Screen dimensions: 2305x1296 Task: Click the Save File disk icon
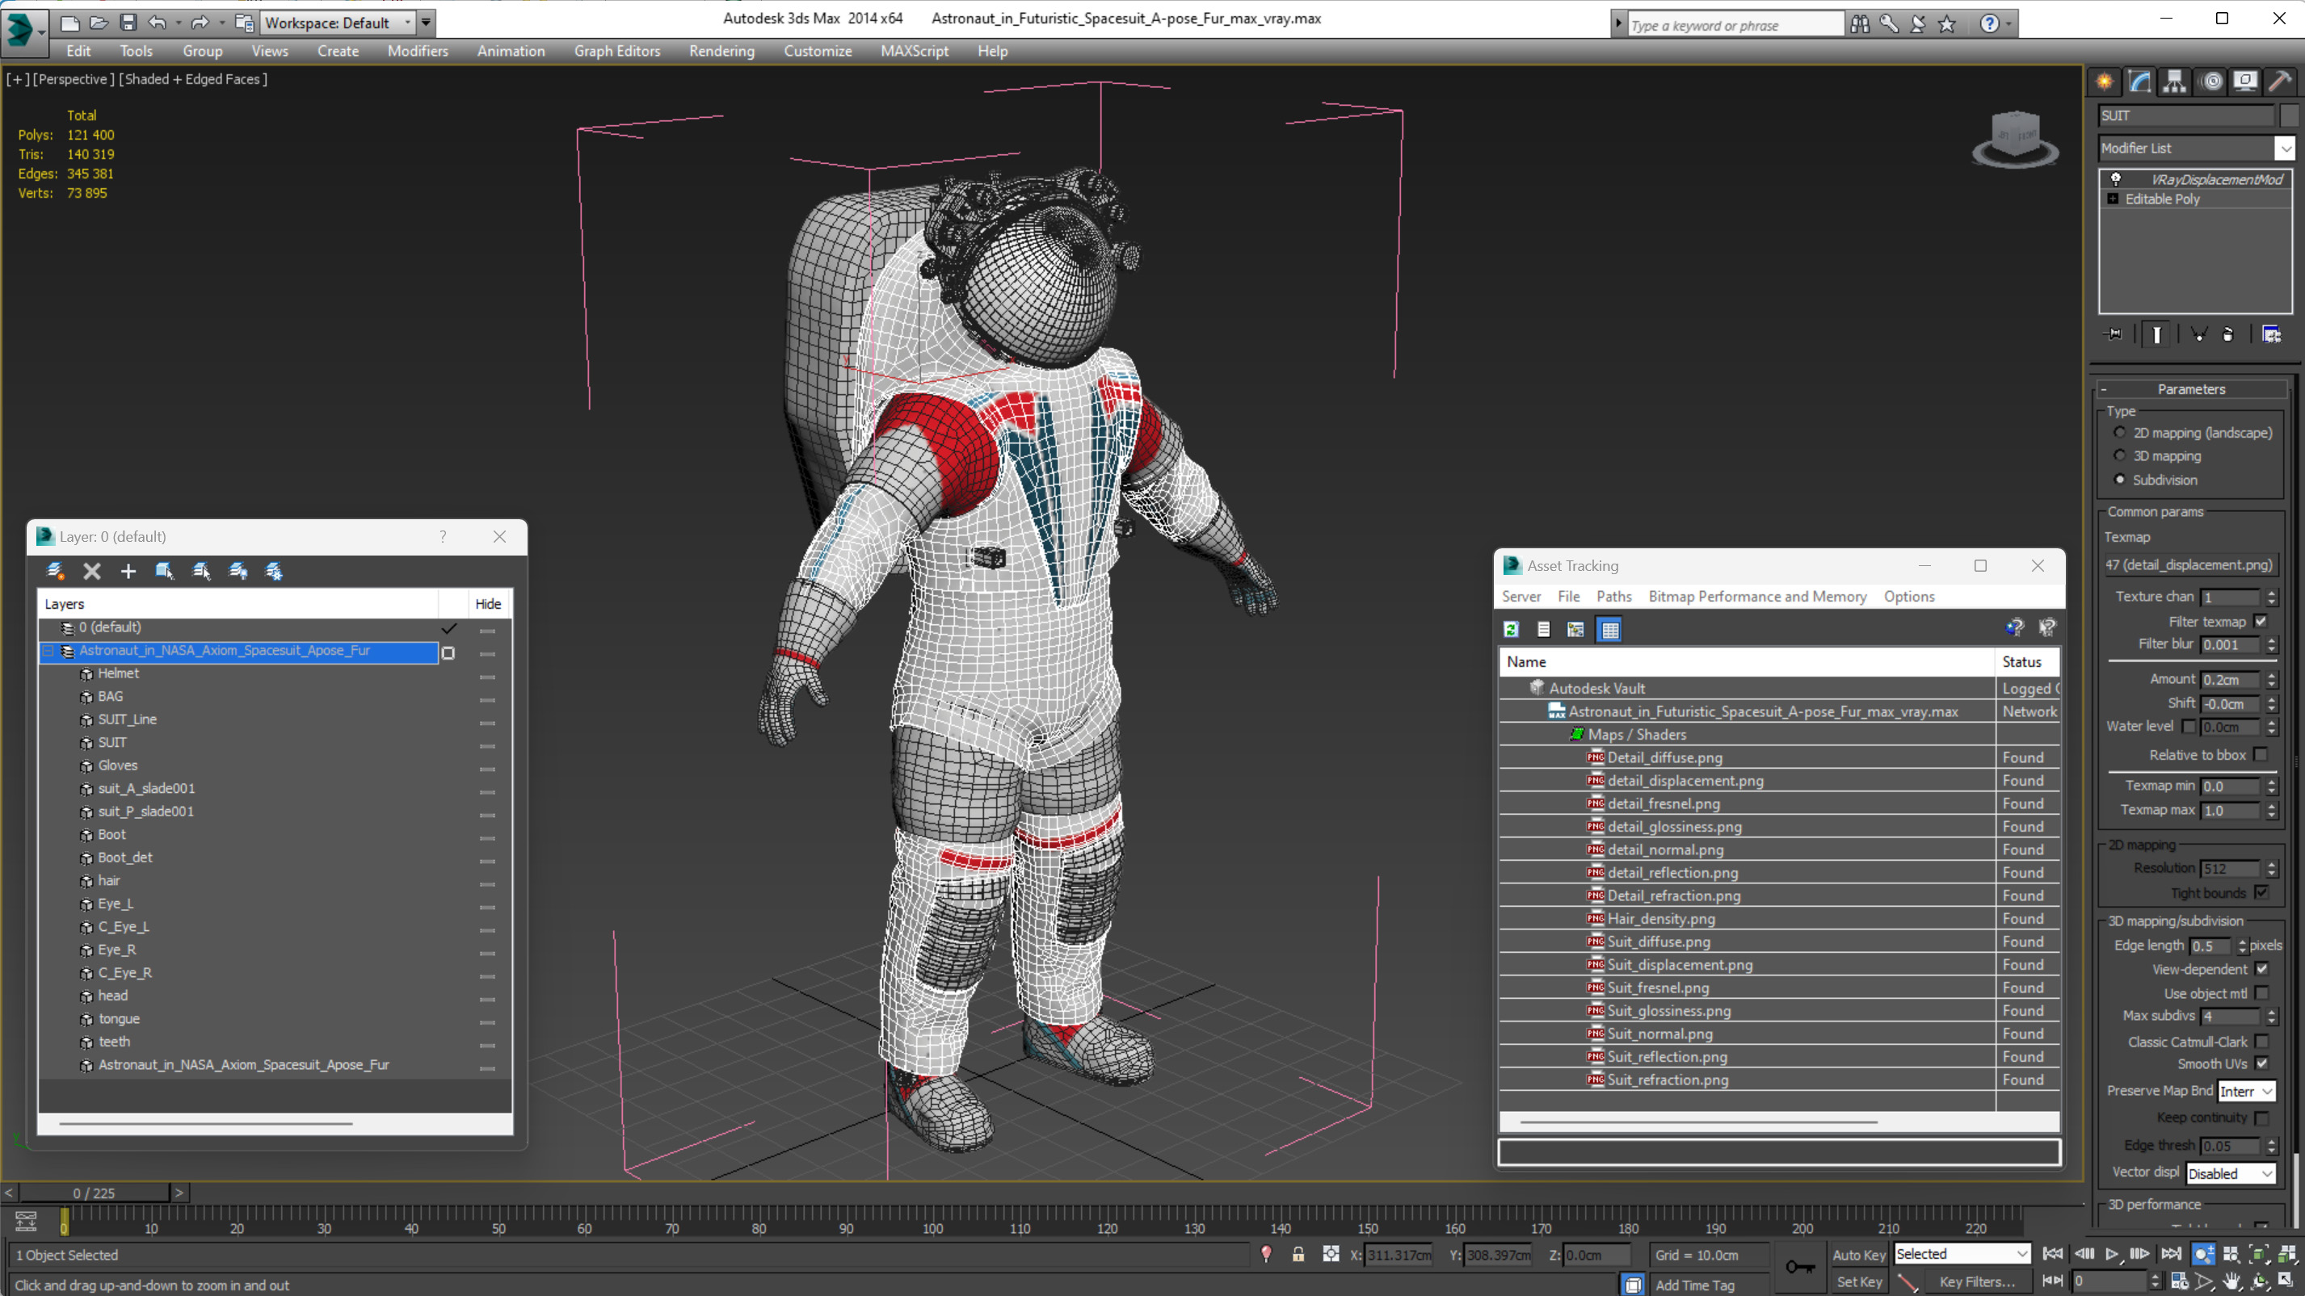(x=128, y=23)
